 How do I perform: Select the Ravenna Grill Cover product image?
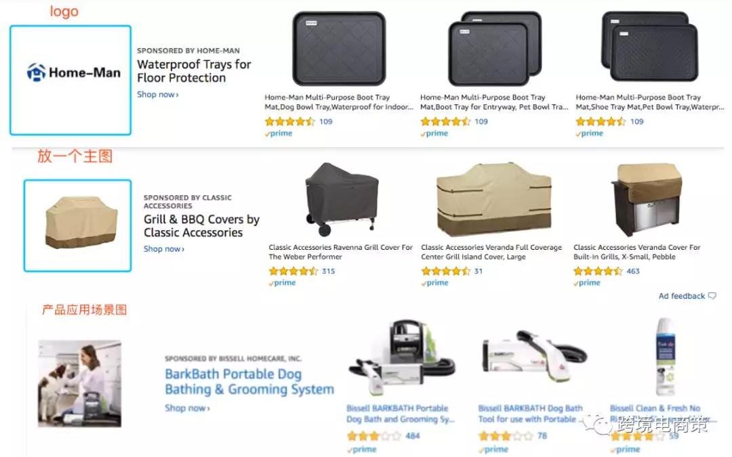point(342,199)
